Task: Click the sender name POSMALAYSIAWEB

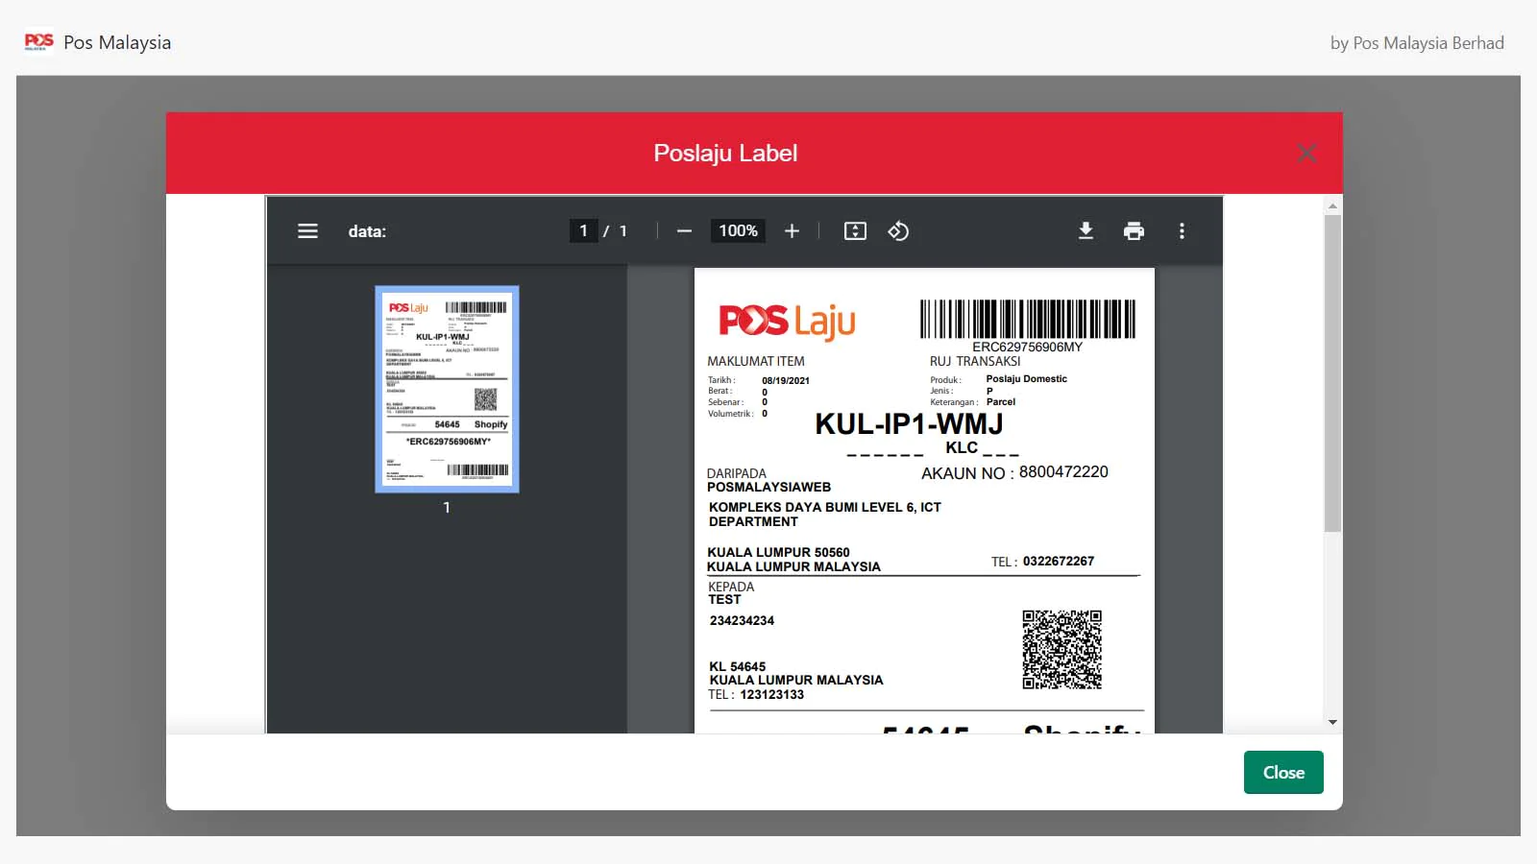Action: point(769,488)
